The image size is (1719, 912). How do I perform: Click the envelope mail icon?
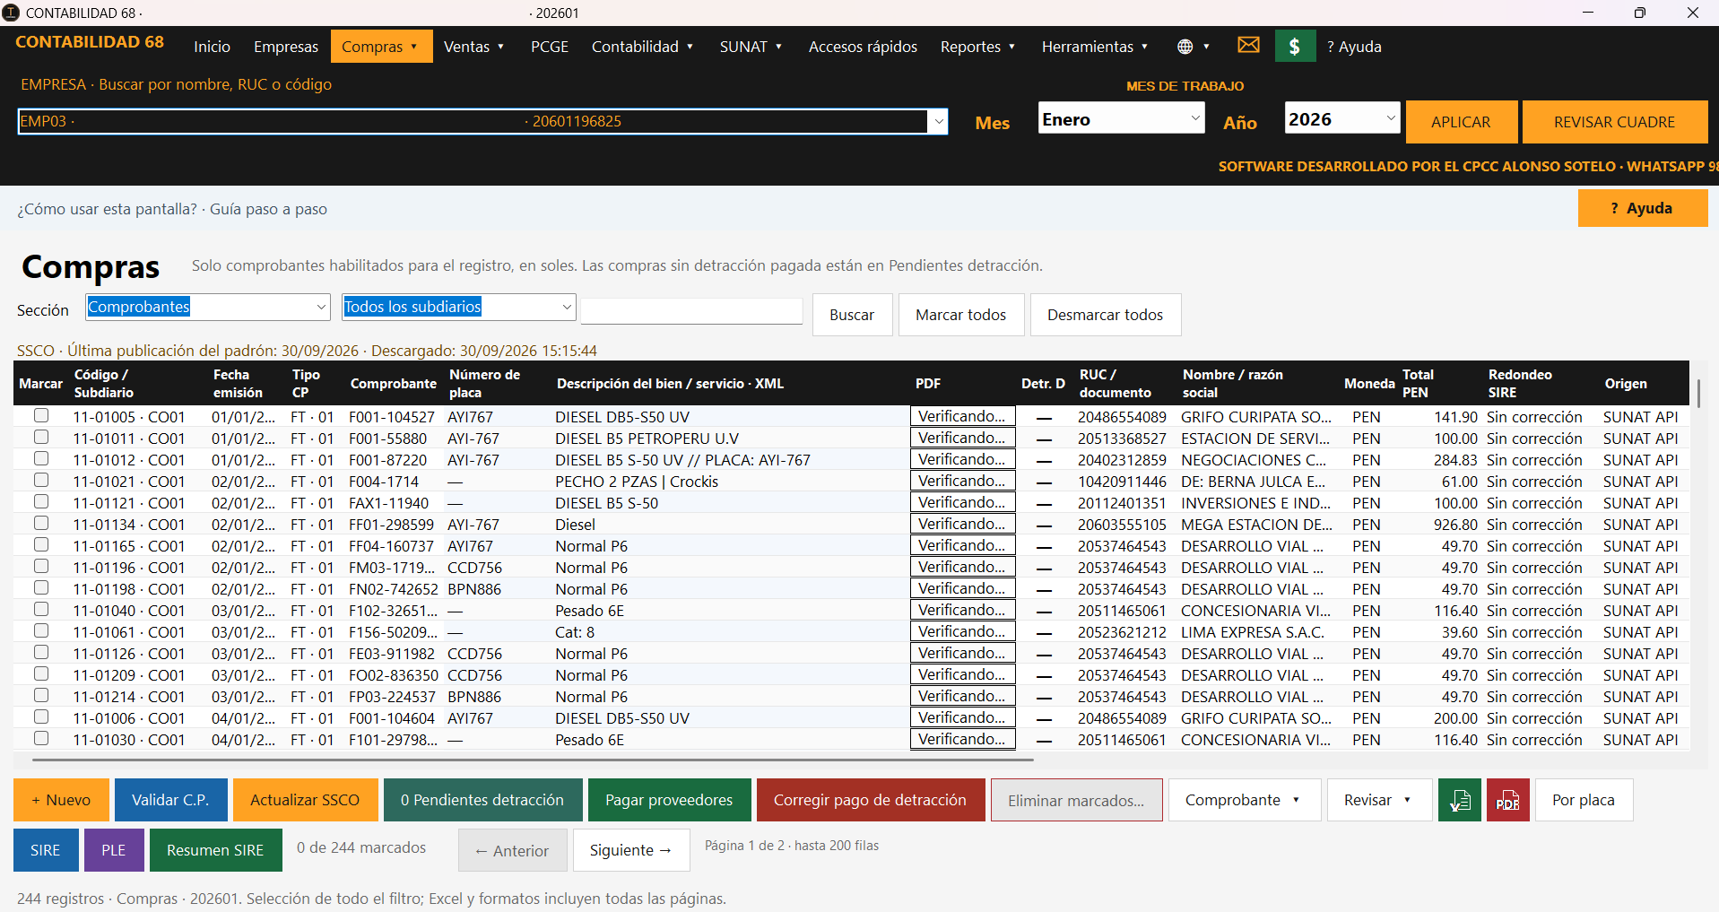[1248, 46]
